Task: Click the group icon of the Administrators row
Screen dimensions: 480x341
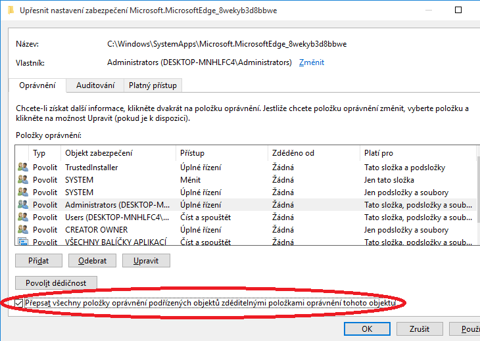Action: [x=23, y=204]
